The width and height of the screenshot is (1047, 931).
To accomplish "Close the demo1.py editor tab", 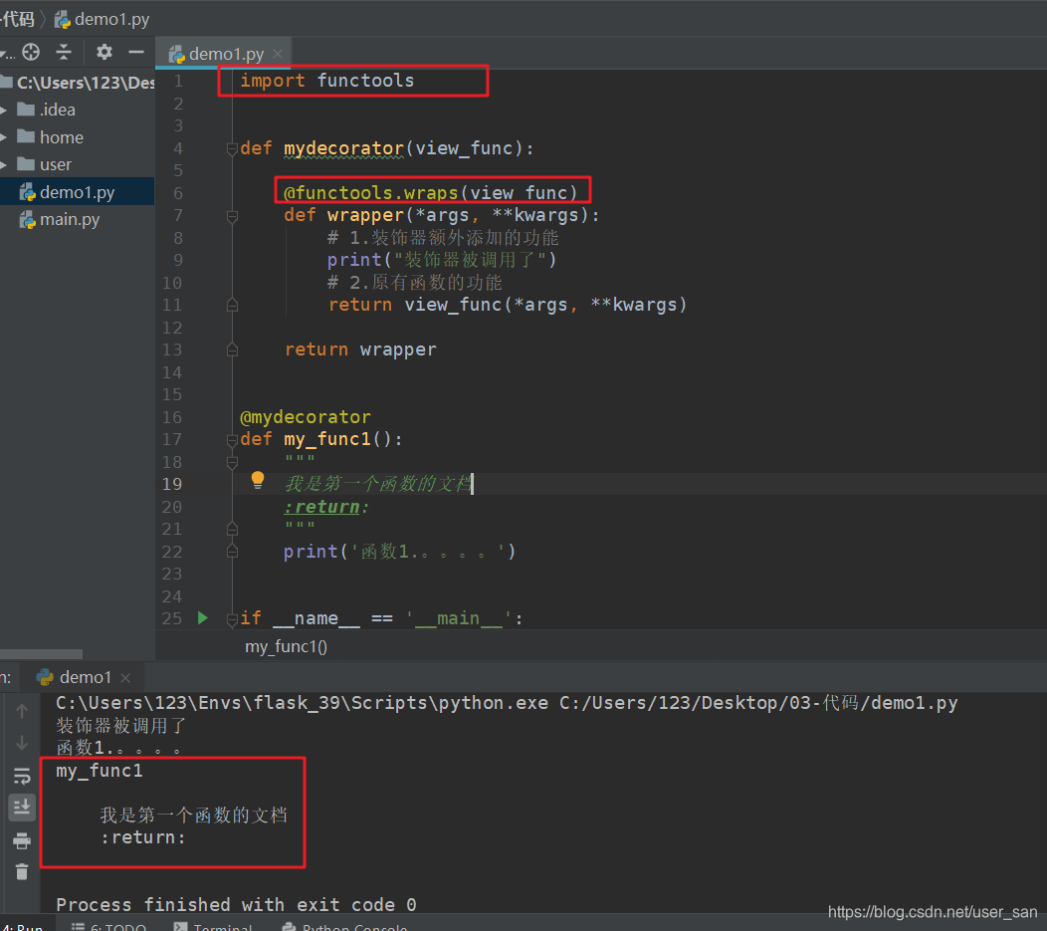I will (x=278, y=54).
